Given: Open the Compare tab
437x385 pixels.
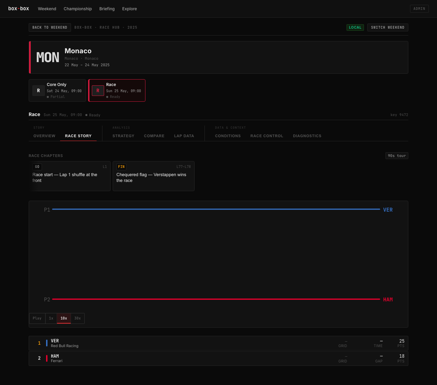Looking at the screenshot, I should [154, 136].
